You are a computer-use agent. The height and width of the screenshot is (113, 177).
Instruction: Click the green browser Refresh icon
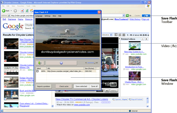[27, 11]
